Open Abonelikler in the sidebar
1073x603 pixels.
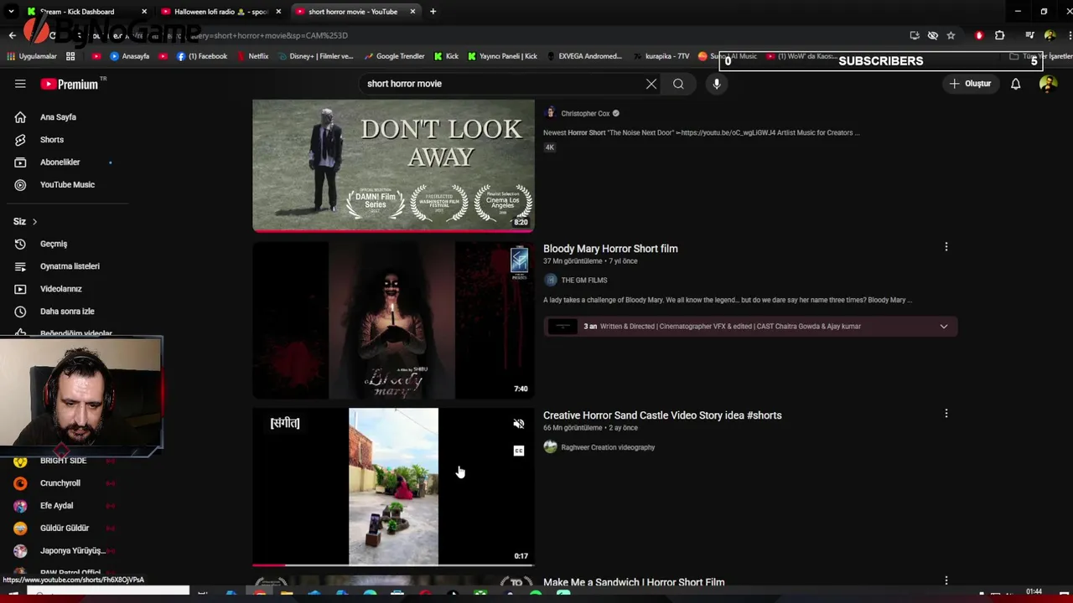[x=60, y=162]
